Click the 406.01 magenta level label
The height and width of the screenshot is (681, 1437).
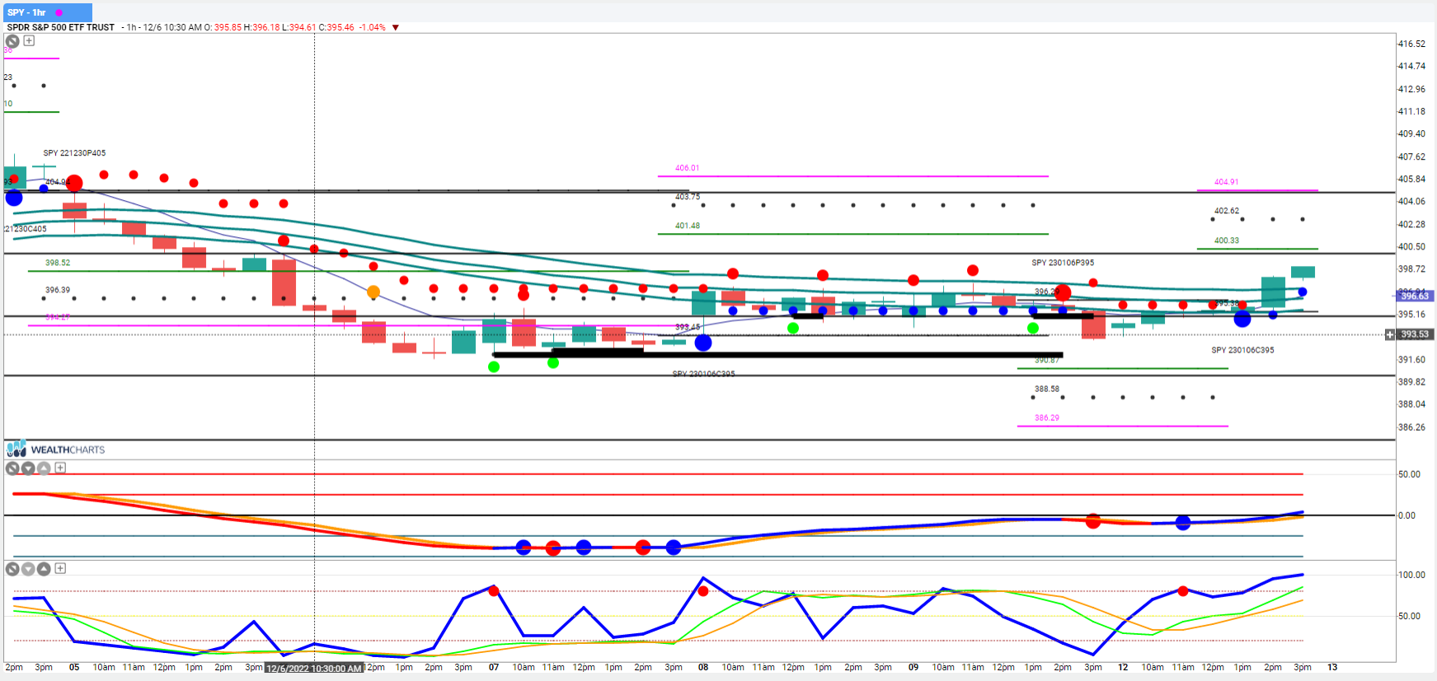pos(688,168)
